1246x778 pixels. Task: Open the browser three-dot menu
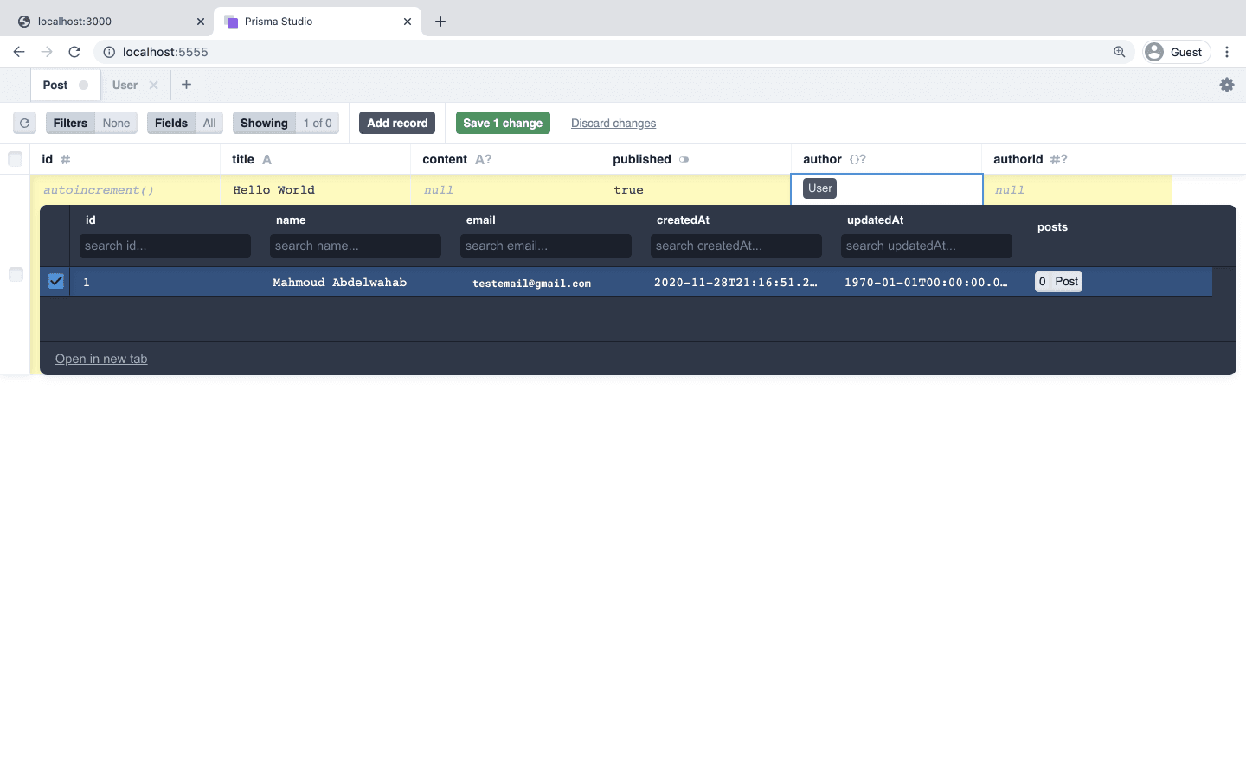[x=1227, y=52]
